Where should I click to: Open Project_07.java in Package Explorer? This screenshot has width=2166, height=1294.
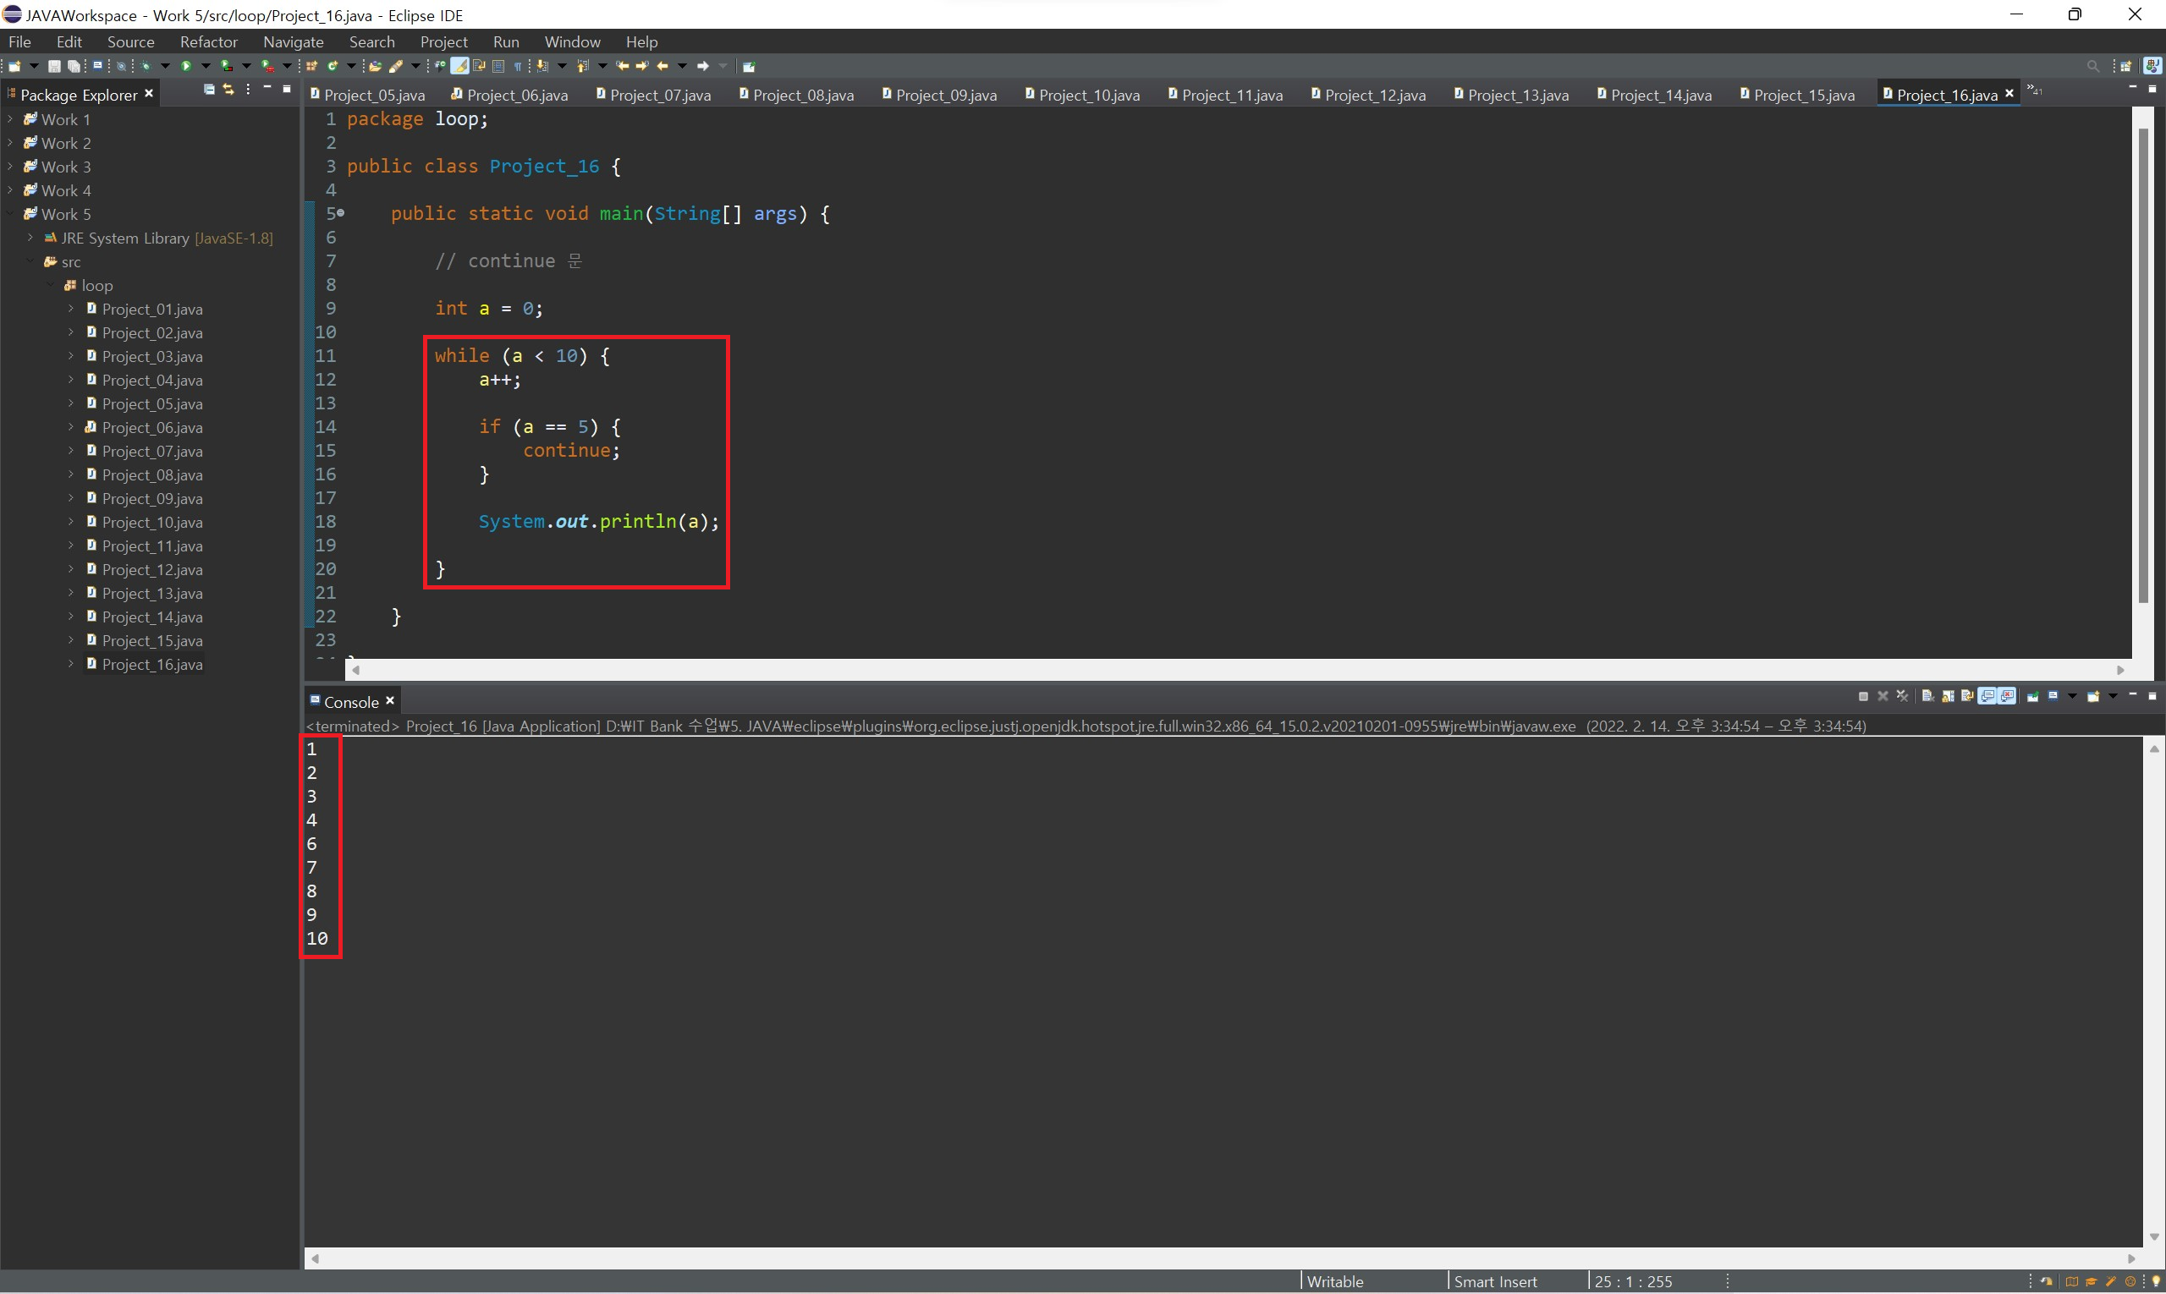click(151, 452)
